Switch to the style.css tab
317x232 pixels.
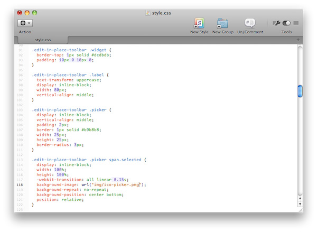[43, 40]
